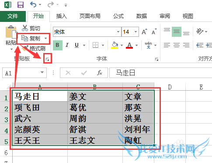Click the Excel application icon
Viewport: 212px width, 163px height.
pos(8,5)
